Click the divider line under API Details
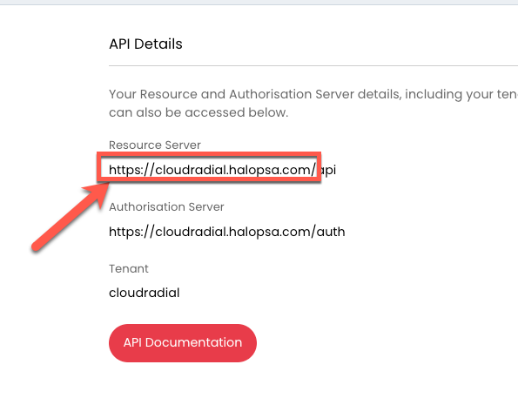Screen dimensions: 518x405 (313, 66)
